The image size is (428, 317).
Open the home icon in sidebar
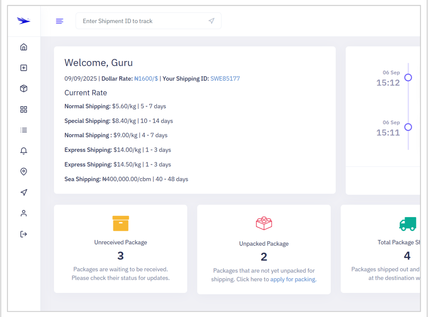coord(23,47)
